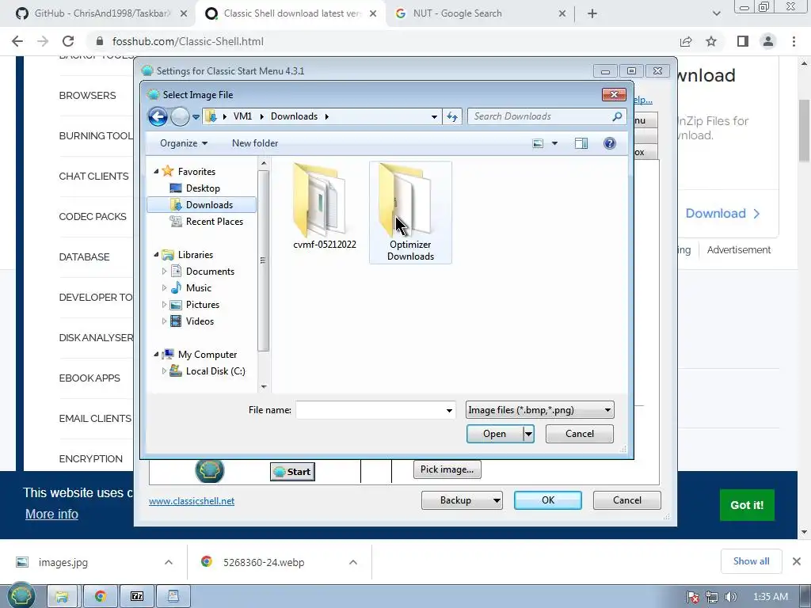Screen dimensions: 811x608
Task: Expand Local Disk (C:) node
Action: pos(165,371)
